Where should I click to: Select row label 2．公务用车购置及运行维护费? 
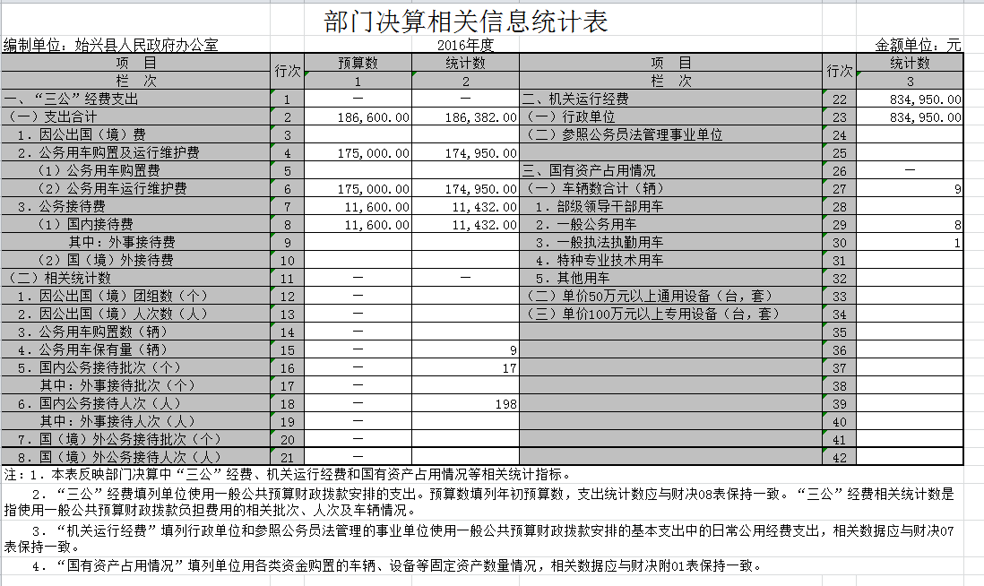[x=108, y=152]
